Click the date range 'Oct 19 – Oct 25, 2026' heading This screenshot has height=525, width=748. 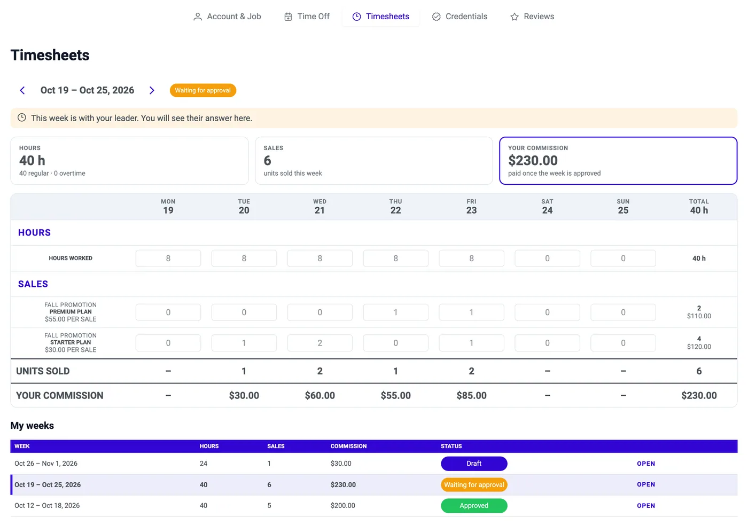point(88,90)
